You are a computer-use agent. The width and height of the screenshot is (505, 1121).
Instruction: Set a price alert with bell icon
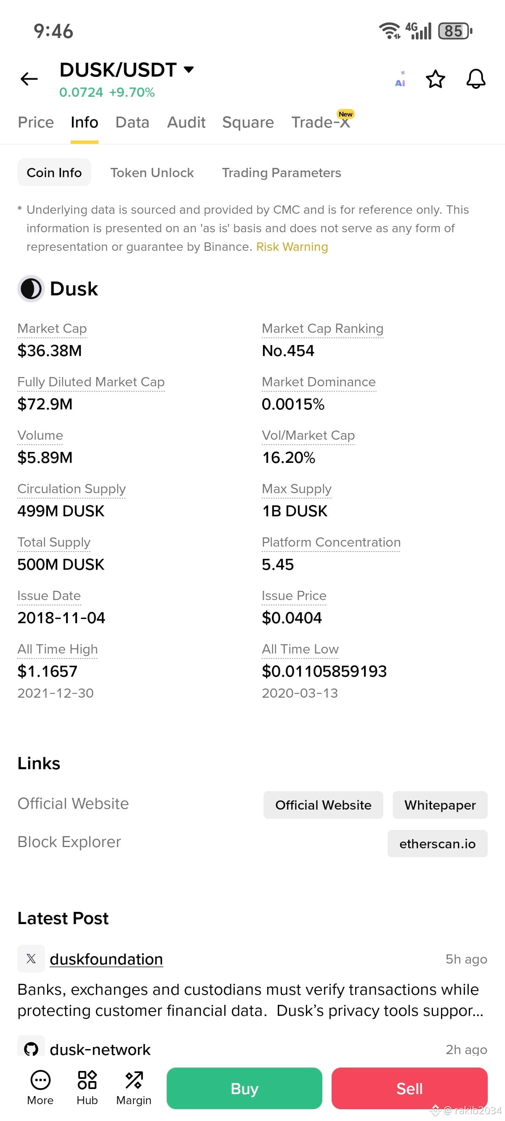point(476,79)
